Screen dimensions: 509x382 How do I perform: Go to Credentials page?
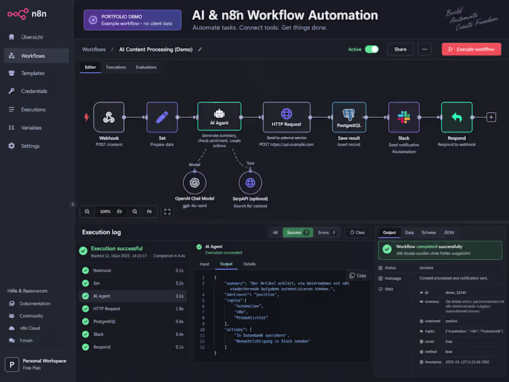[36, 91]
